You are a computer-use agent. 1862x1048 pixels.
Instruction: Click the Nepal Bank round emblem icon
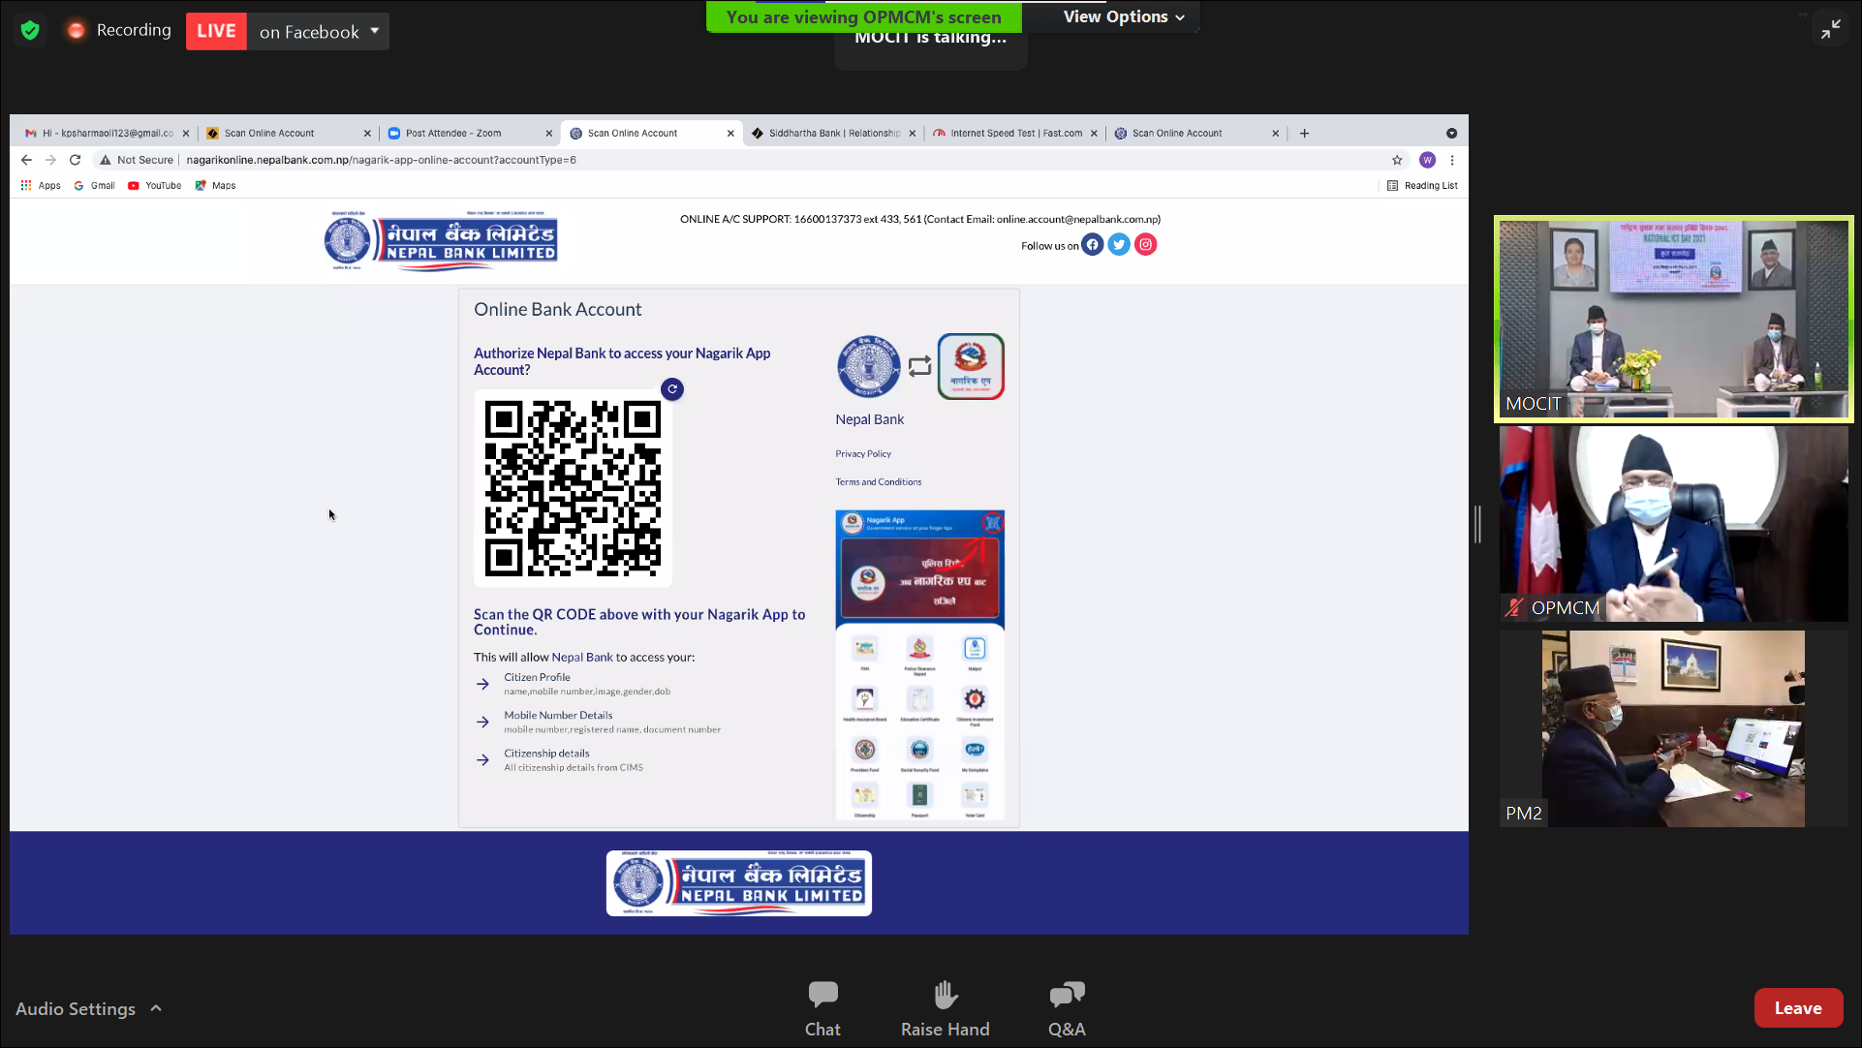[x=868, y=366]
